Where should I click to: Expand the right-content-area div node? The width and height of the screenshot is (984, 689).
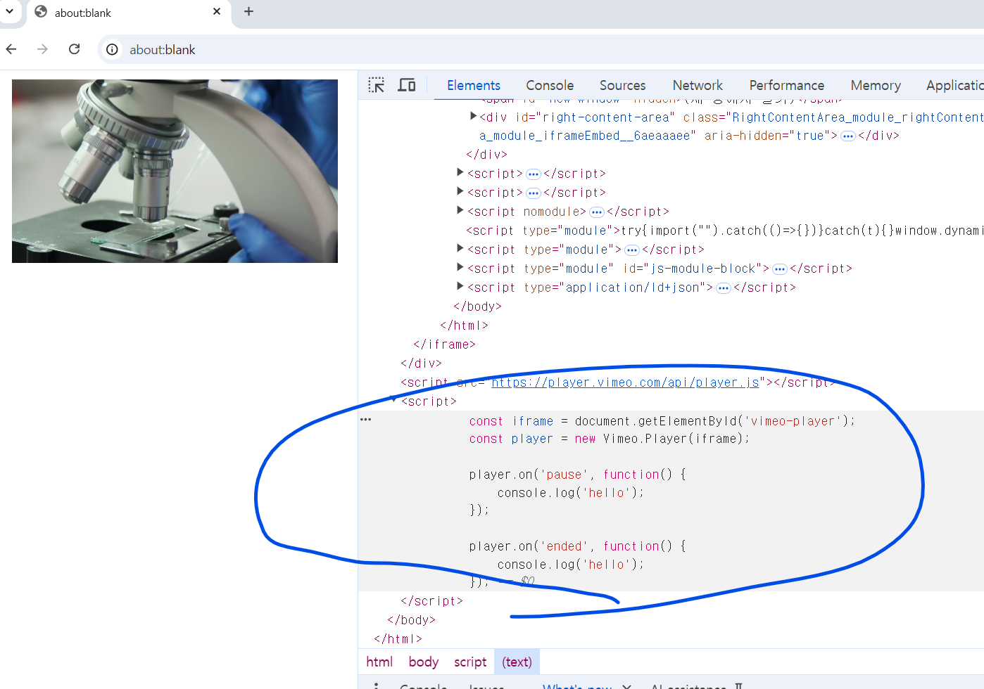(x=474, y=116)
